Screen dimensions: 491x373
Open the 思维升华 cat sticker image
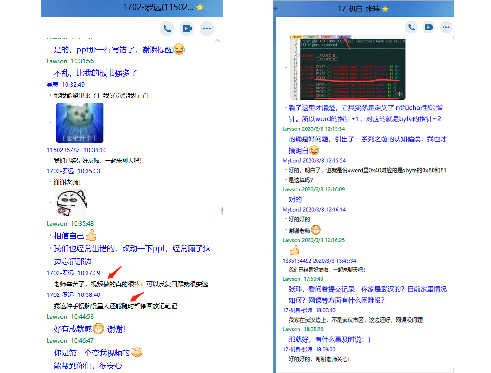(x=79, y=122)
